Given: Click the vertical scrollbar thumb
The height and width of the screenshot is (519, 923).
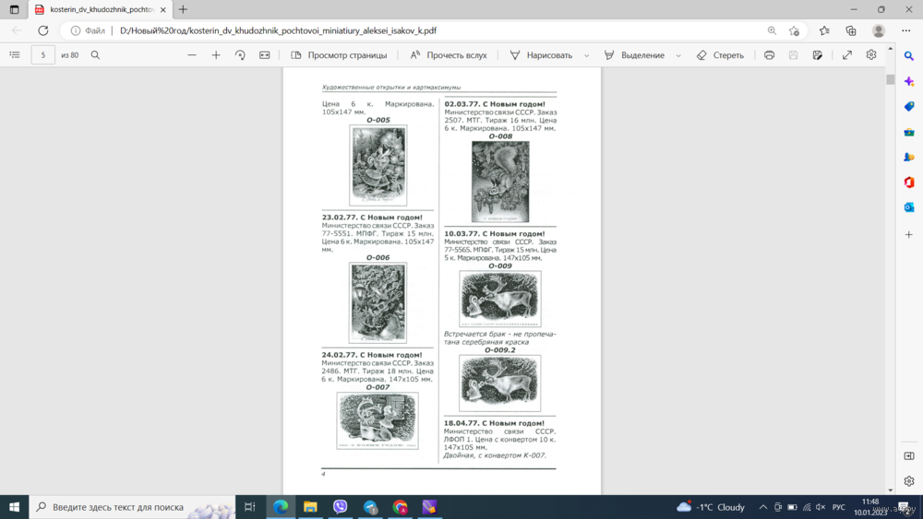Looking at the screenshot, I should (x=890, y=79).
